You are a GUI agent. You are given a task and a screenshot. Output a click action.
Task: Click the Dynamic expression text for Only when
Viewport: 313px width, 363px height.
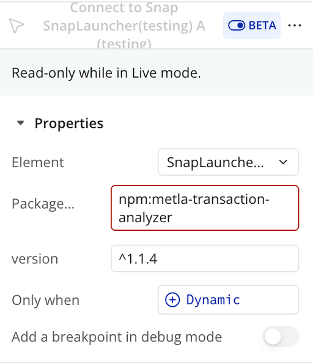click(213, 300)
